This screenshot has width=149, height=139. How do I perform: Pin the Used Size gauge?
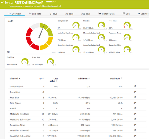click(x=55, y=65)
